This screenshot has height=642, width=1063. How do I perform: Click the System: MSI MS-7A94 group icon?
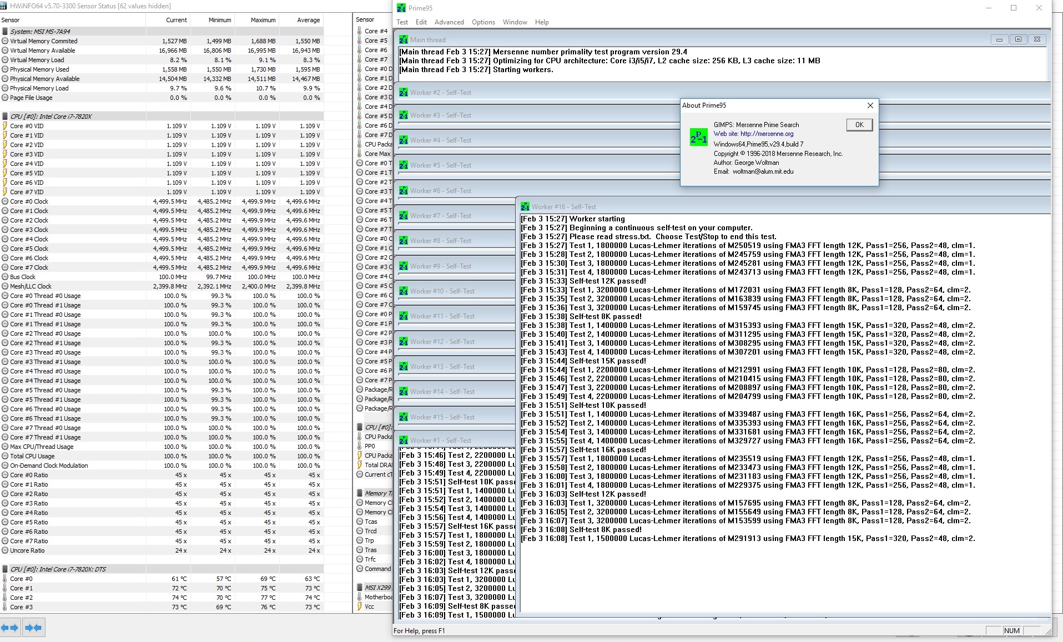click(x=5, y=32)
